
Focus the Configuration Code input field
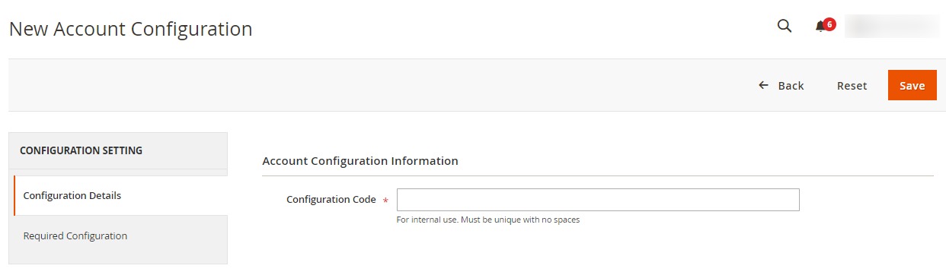598,200
